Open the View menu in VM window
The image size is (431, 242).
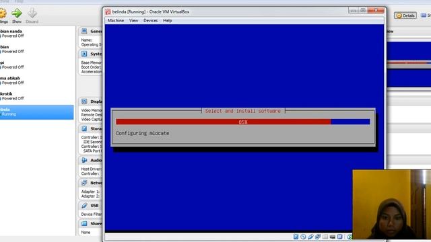133,21
